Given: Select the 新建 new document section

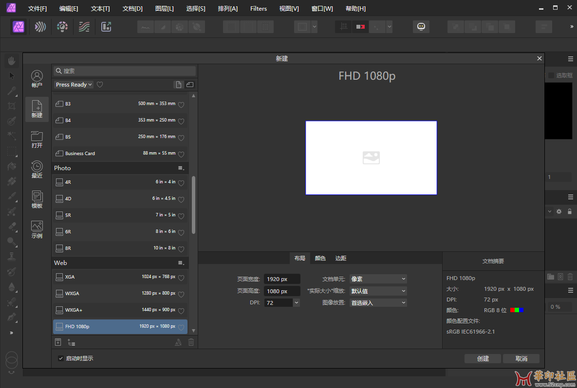Looking at the screenshot, I should (37, 109).
